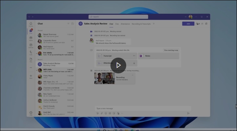Open the Chat icon with red badge
The height and width of the screenshot is (131, 237).
pyautogui.click(x=31, y=31)
